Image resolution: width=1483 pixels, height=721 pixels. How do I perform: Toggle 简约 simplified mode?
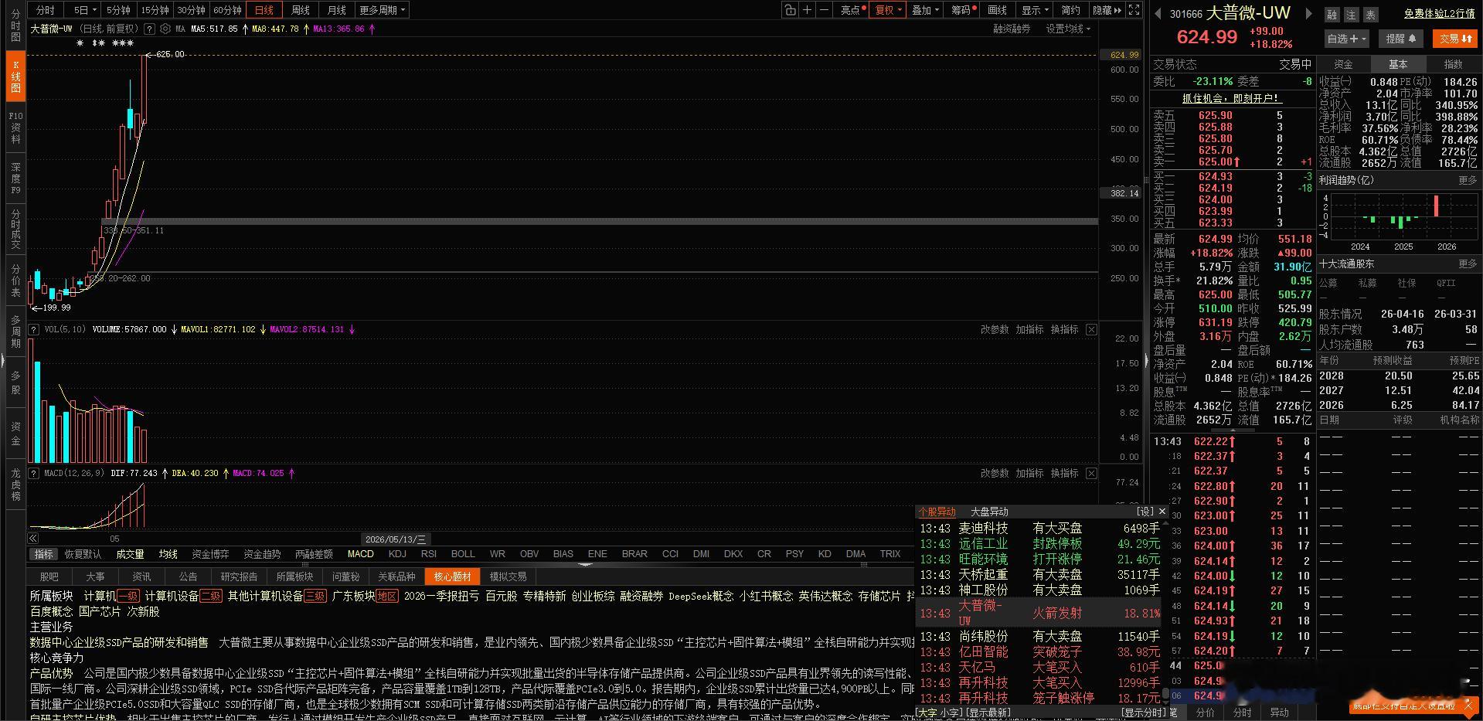pyautogui.click(x=1071, y=10)
